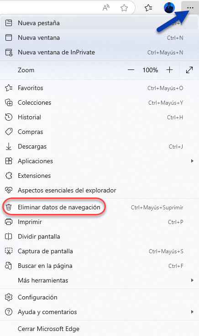Expand the Ayuda y comentarios submenu arrow

192,312
